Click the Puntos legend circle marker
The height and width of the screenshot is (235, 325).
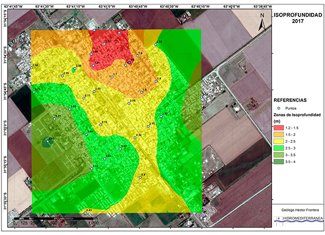(x=279, y=108)
